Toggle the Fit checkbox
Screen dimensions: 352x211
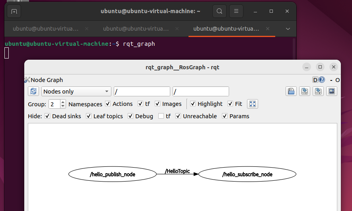pyautogui.click(x=230, y=104)
